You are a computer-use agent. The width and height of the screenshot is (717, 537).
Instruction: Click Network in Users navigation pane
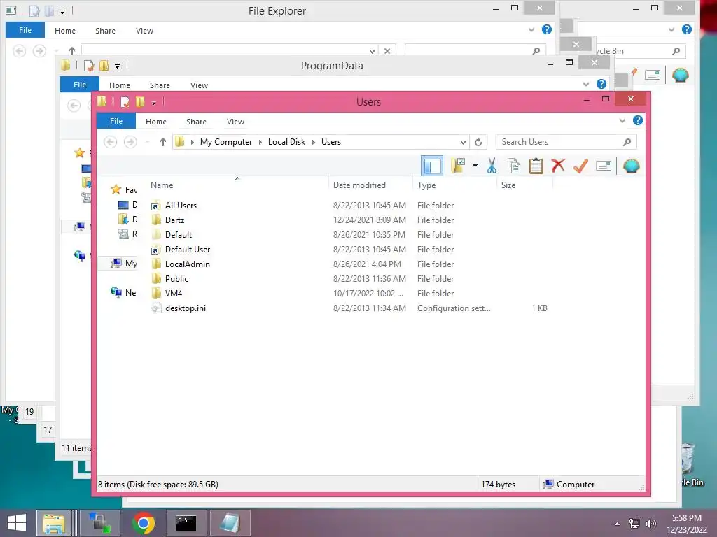click(x=124, y=292)
